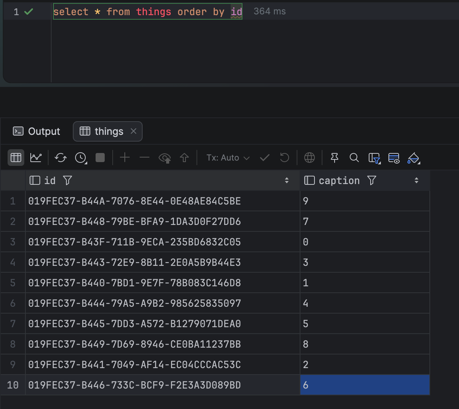Select id cell 019FEC37-B44A-7076-8E44-0E48AE84C5BE
This screenshot has width=459, height=409.
[162, 201]
